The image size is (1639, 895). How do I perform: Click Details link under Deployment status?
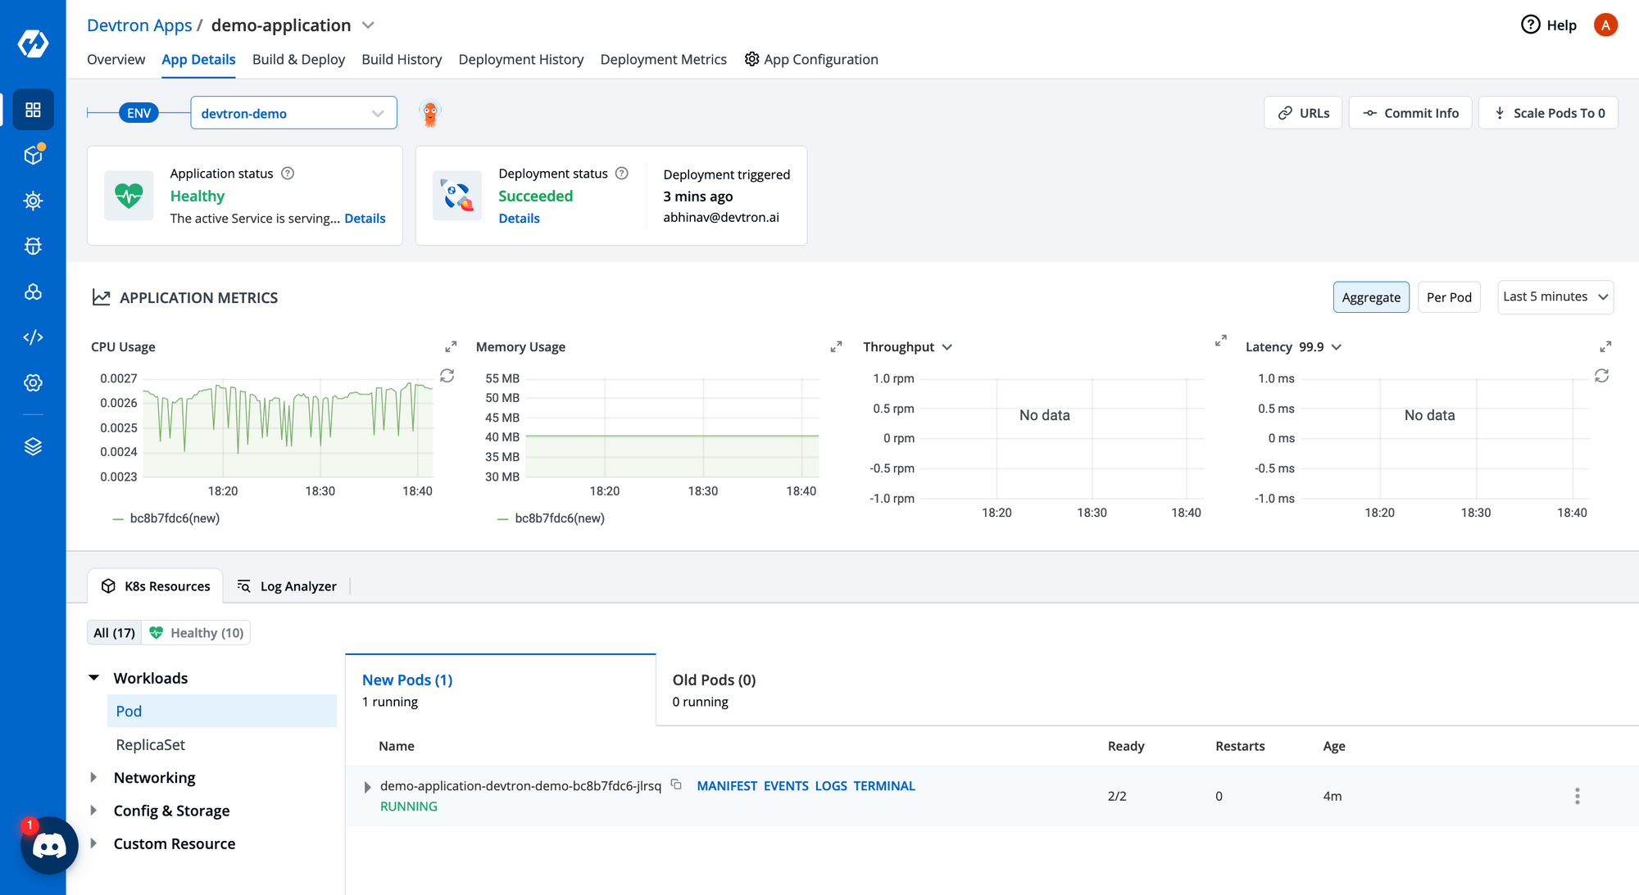coord(519,219)
